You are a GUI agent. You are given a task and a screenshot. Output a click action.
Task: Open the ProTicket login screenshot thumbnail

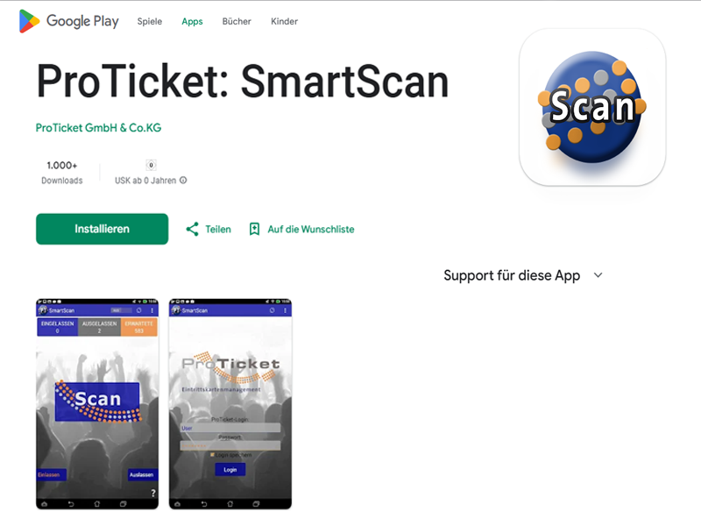[230, 404]
